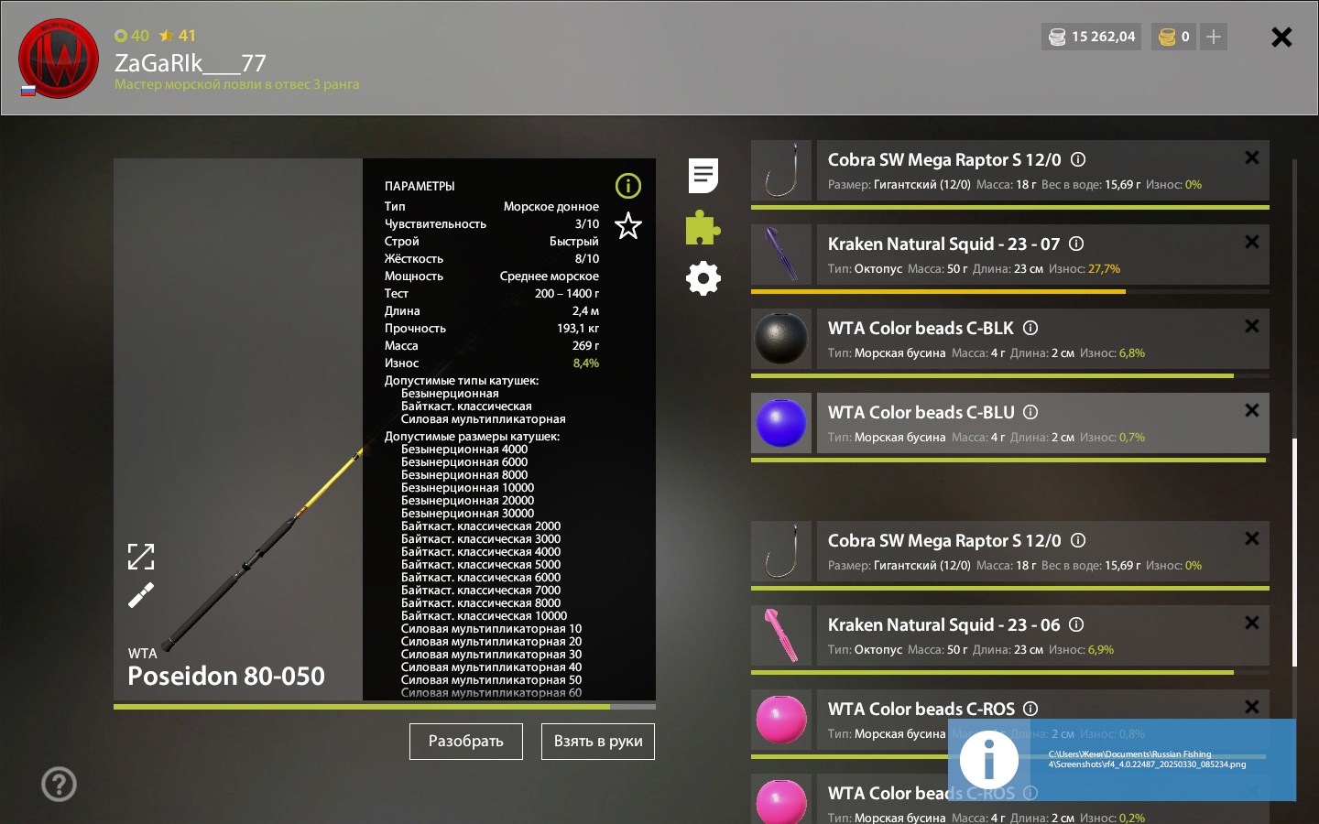The width and height of the screenshot is (1319, 824).
Task: Click the screenshot saved notification popup
Action: pyautogui.click(x=1122, y=760)
